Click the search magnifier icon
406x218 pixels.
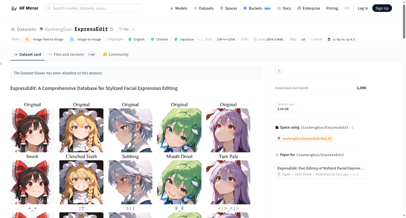pos(49,8)
